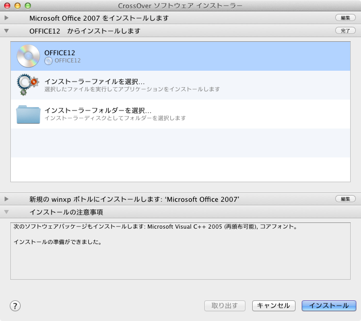
Task: Collapse the OFFICE12 install source section
Action: click(x=6, y=30)
